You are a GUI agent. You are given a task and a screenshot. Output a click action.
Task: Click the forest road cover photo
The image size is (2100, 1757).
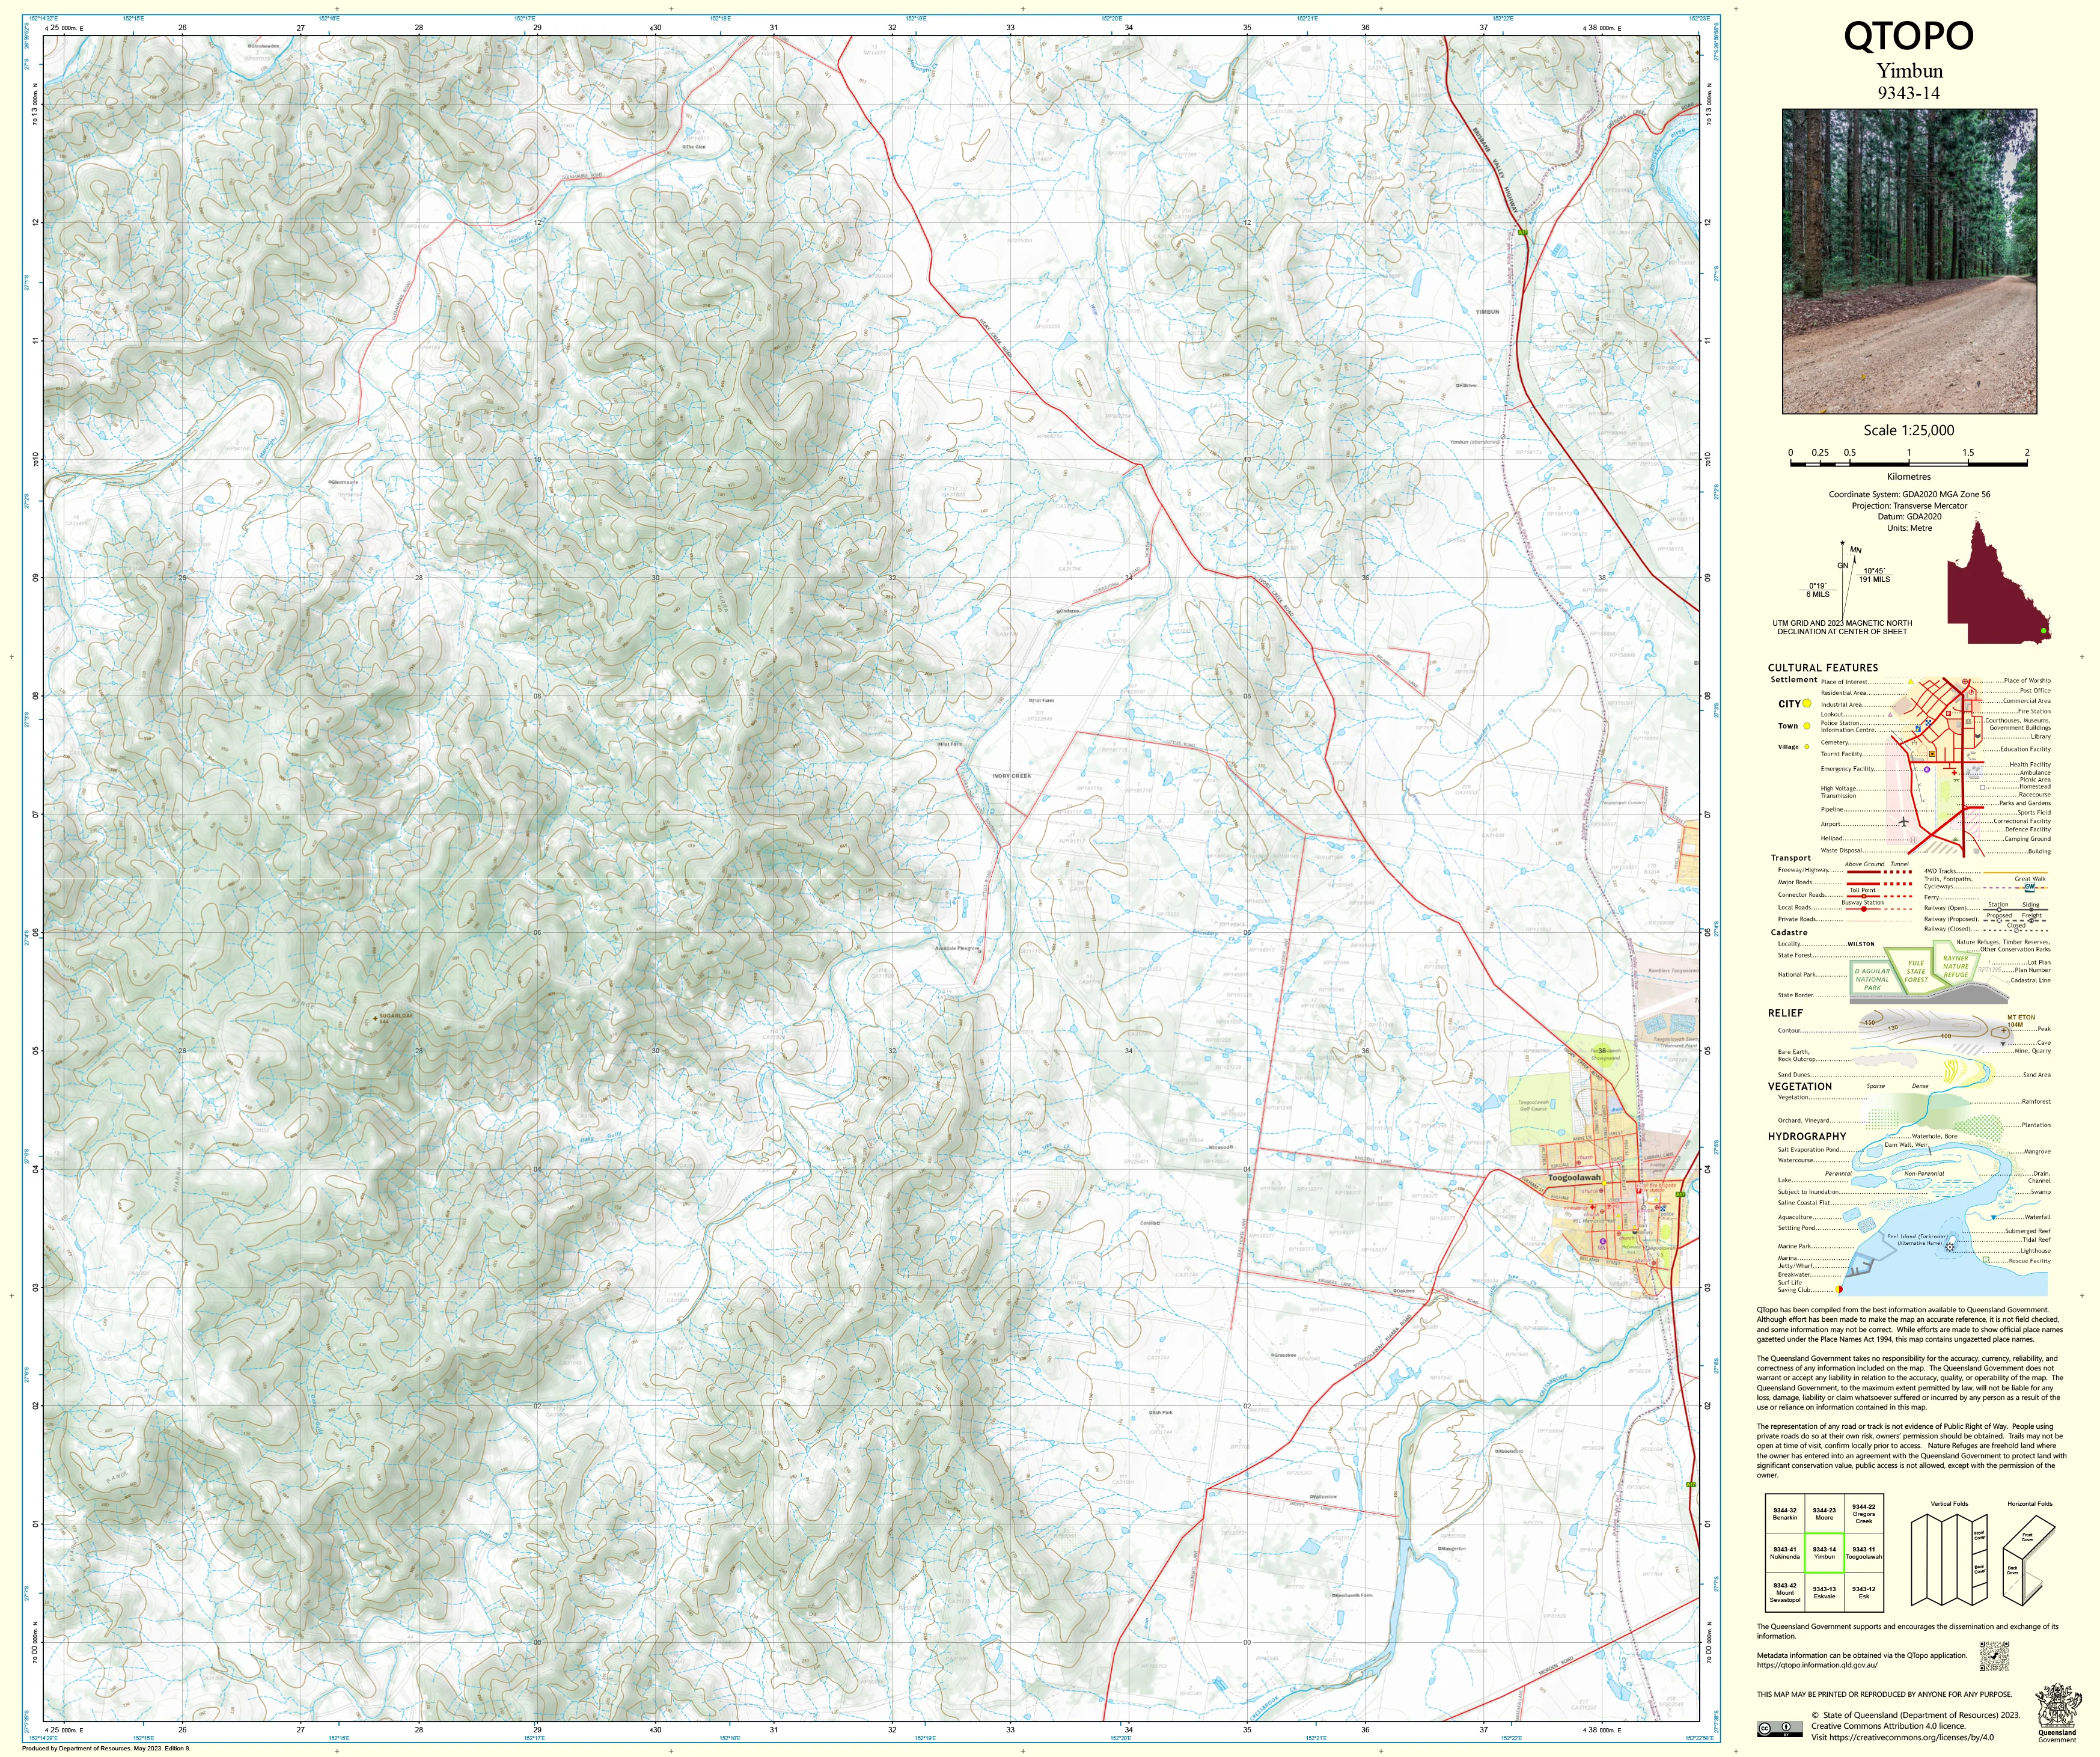coord(1909,262)
